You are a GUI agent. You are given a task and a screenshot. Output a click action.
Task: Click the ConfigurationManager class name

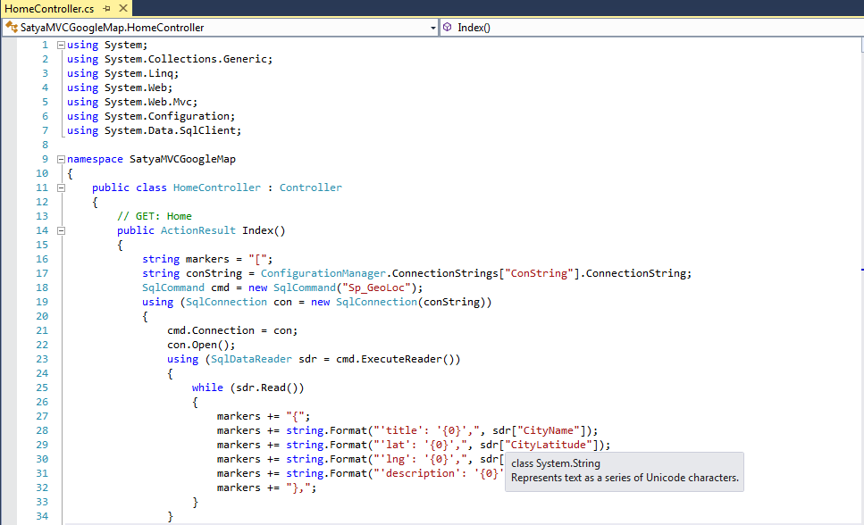point(323,273)
